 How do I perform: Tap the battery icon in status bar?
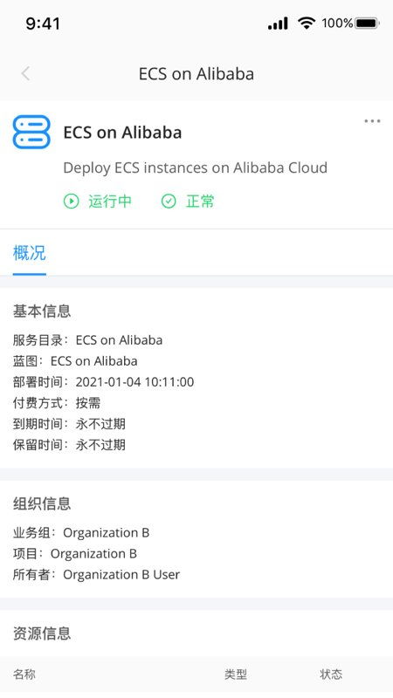[367, 24]
